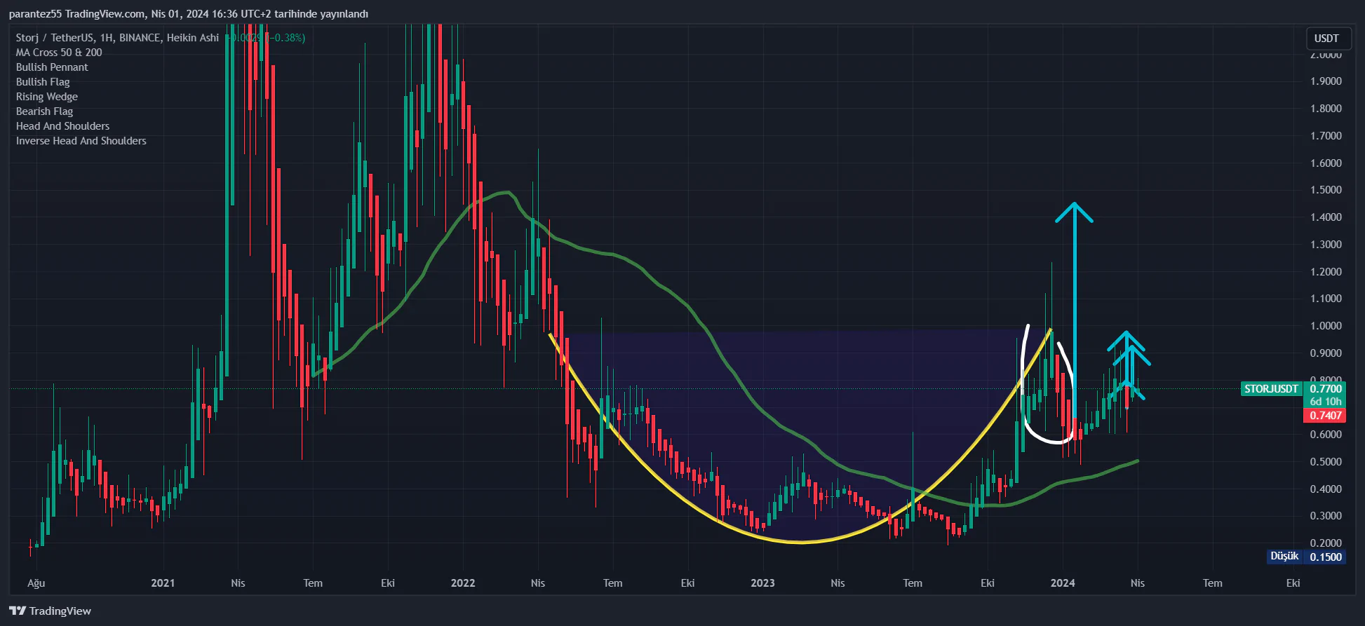Click the Düşük low price label
Image resolution: width=1365 pixels, height=626 pixels.
pos(1284,557)
